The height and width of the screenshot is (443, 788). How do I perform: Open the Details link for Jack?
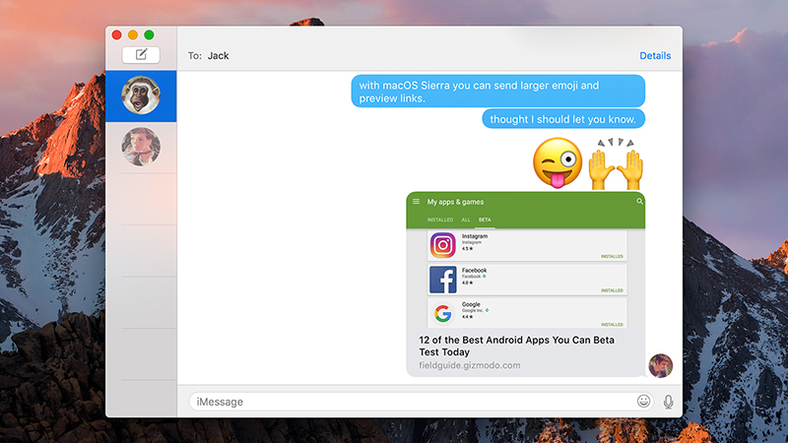pyautogui.click(x=655, y=56)
